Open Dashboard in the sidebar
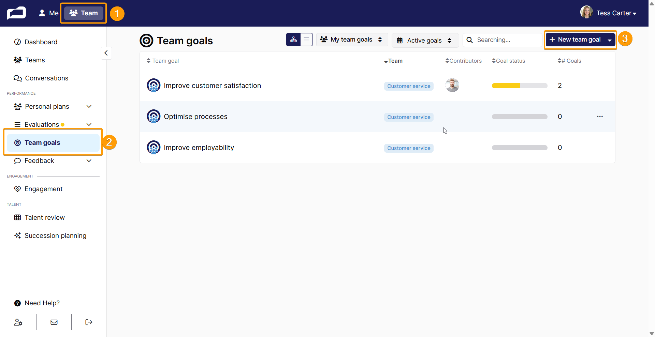The height and width of the screenshot is (337, 655). click(36, 42)
